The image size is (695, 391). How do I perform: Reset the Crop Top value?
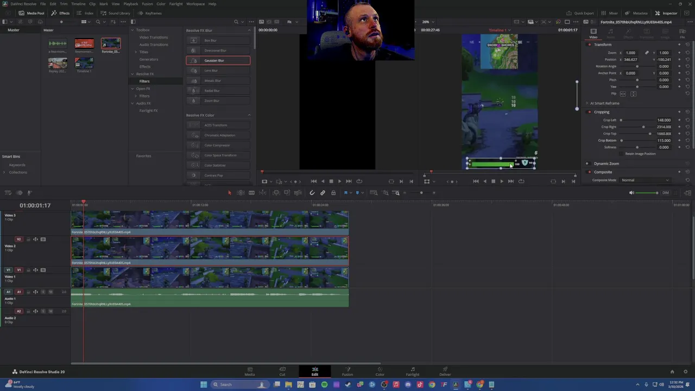(x=687, y=134)
